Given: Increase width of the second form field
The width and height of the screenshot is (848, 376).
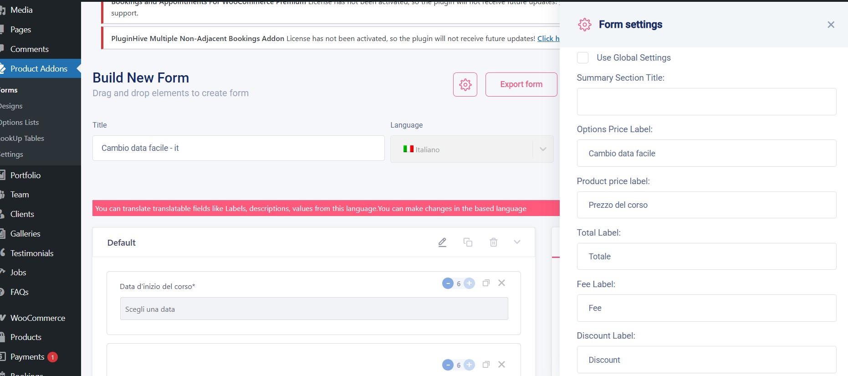Looking at the screenshot, I should [469, 365].
